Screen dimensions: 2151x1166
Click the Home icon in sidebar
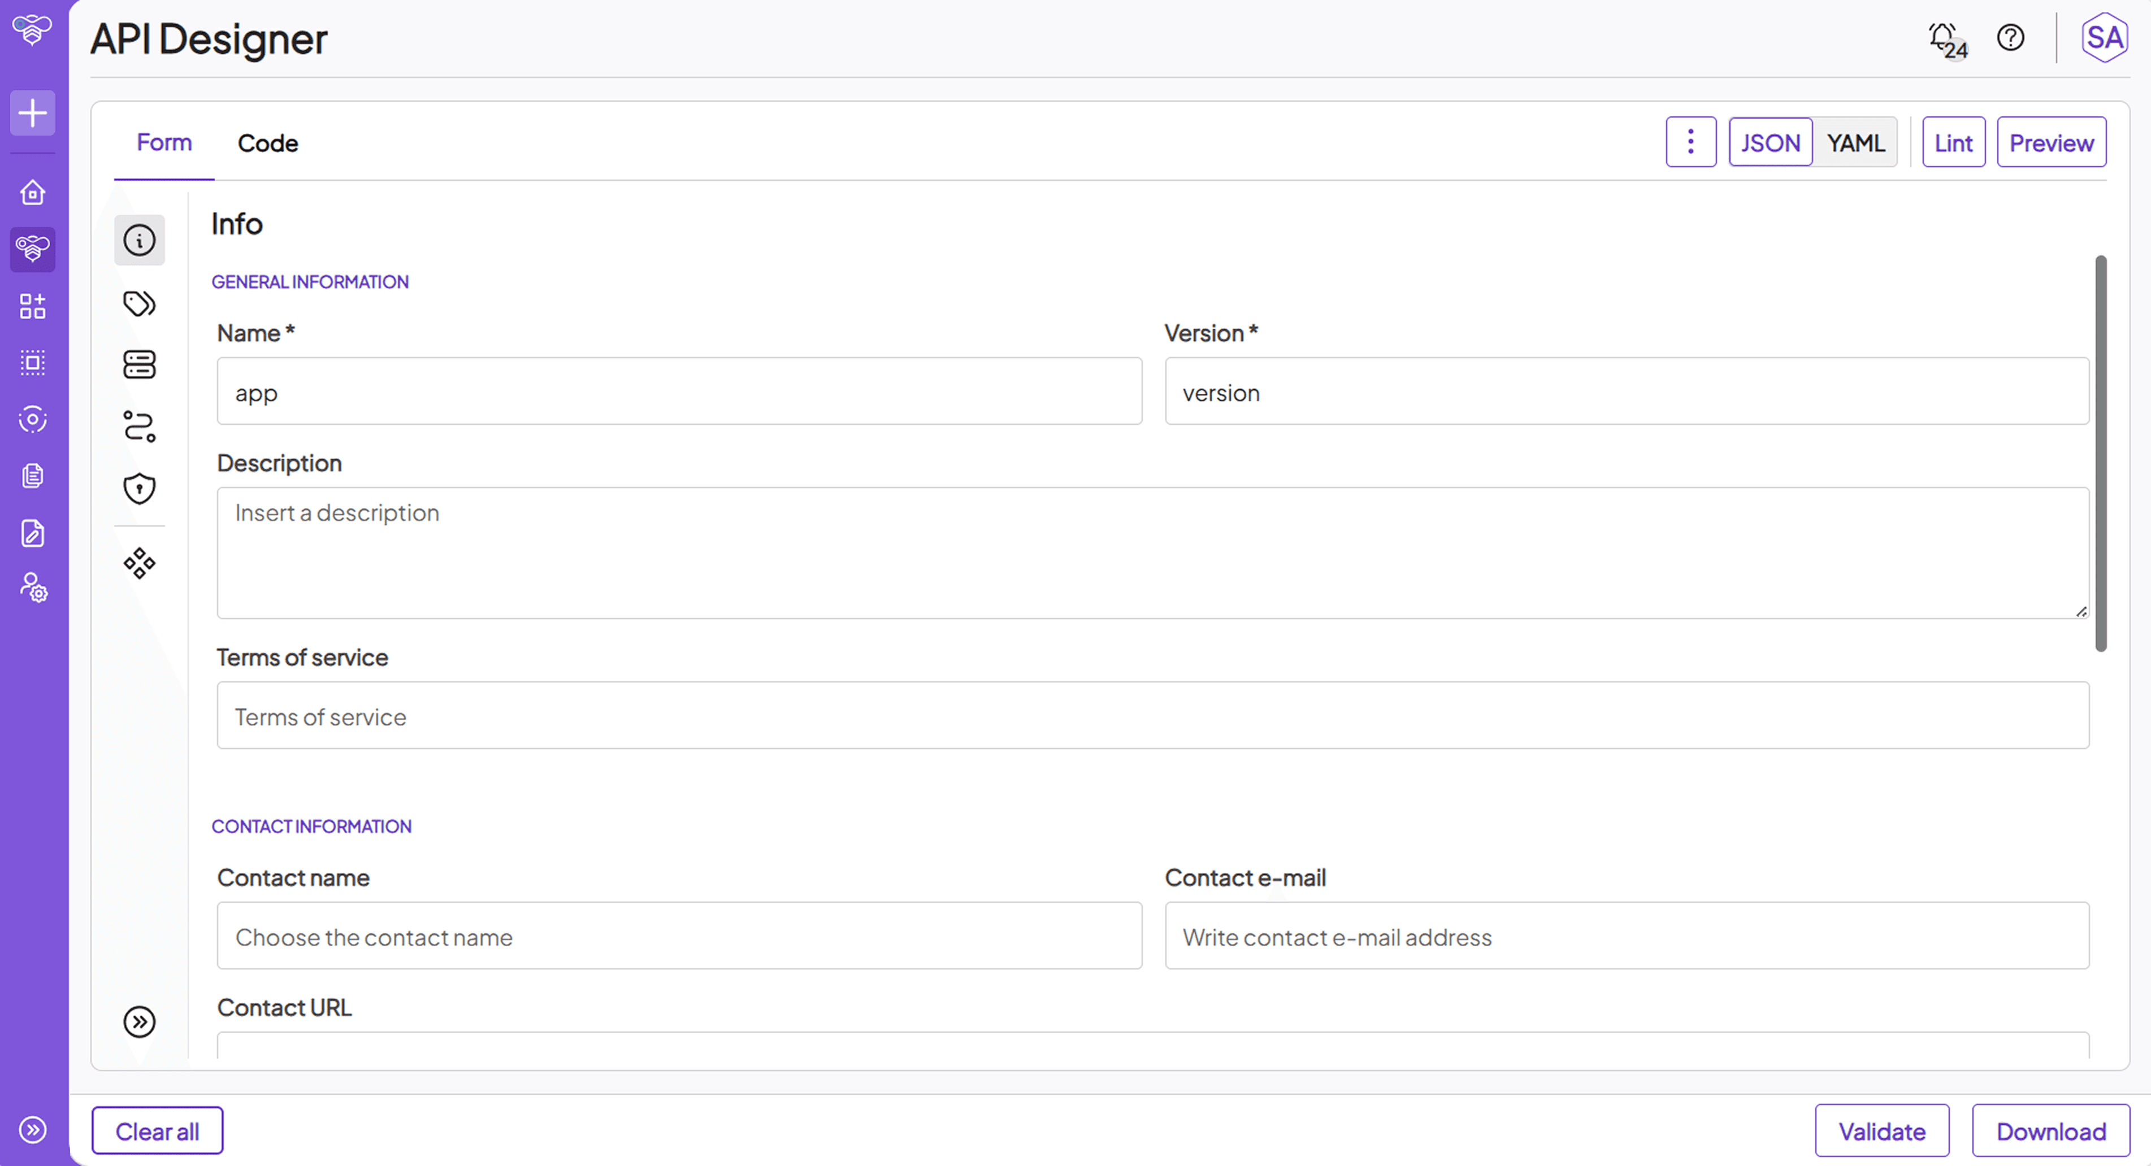[x=33, y=193]
